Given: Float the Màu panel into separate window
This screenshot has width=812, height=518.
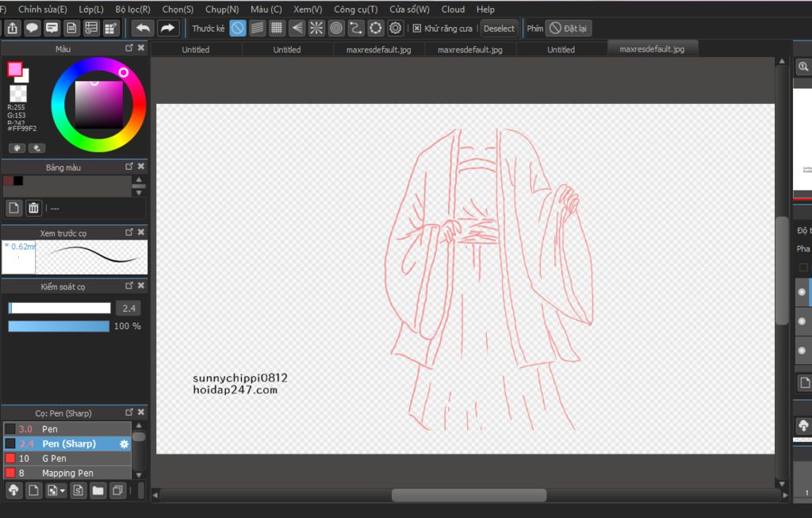Looking at the screenshot, I should 129,48.
